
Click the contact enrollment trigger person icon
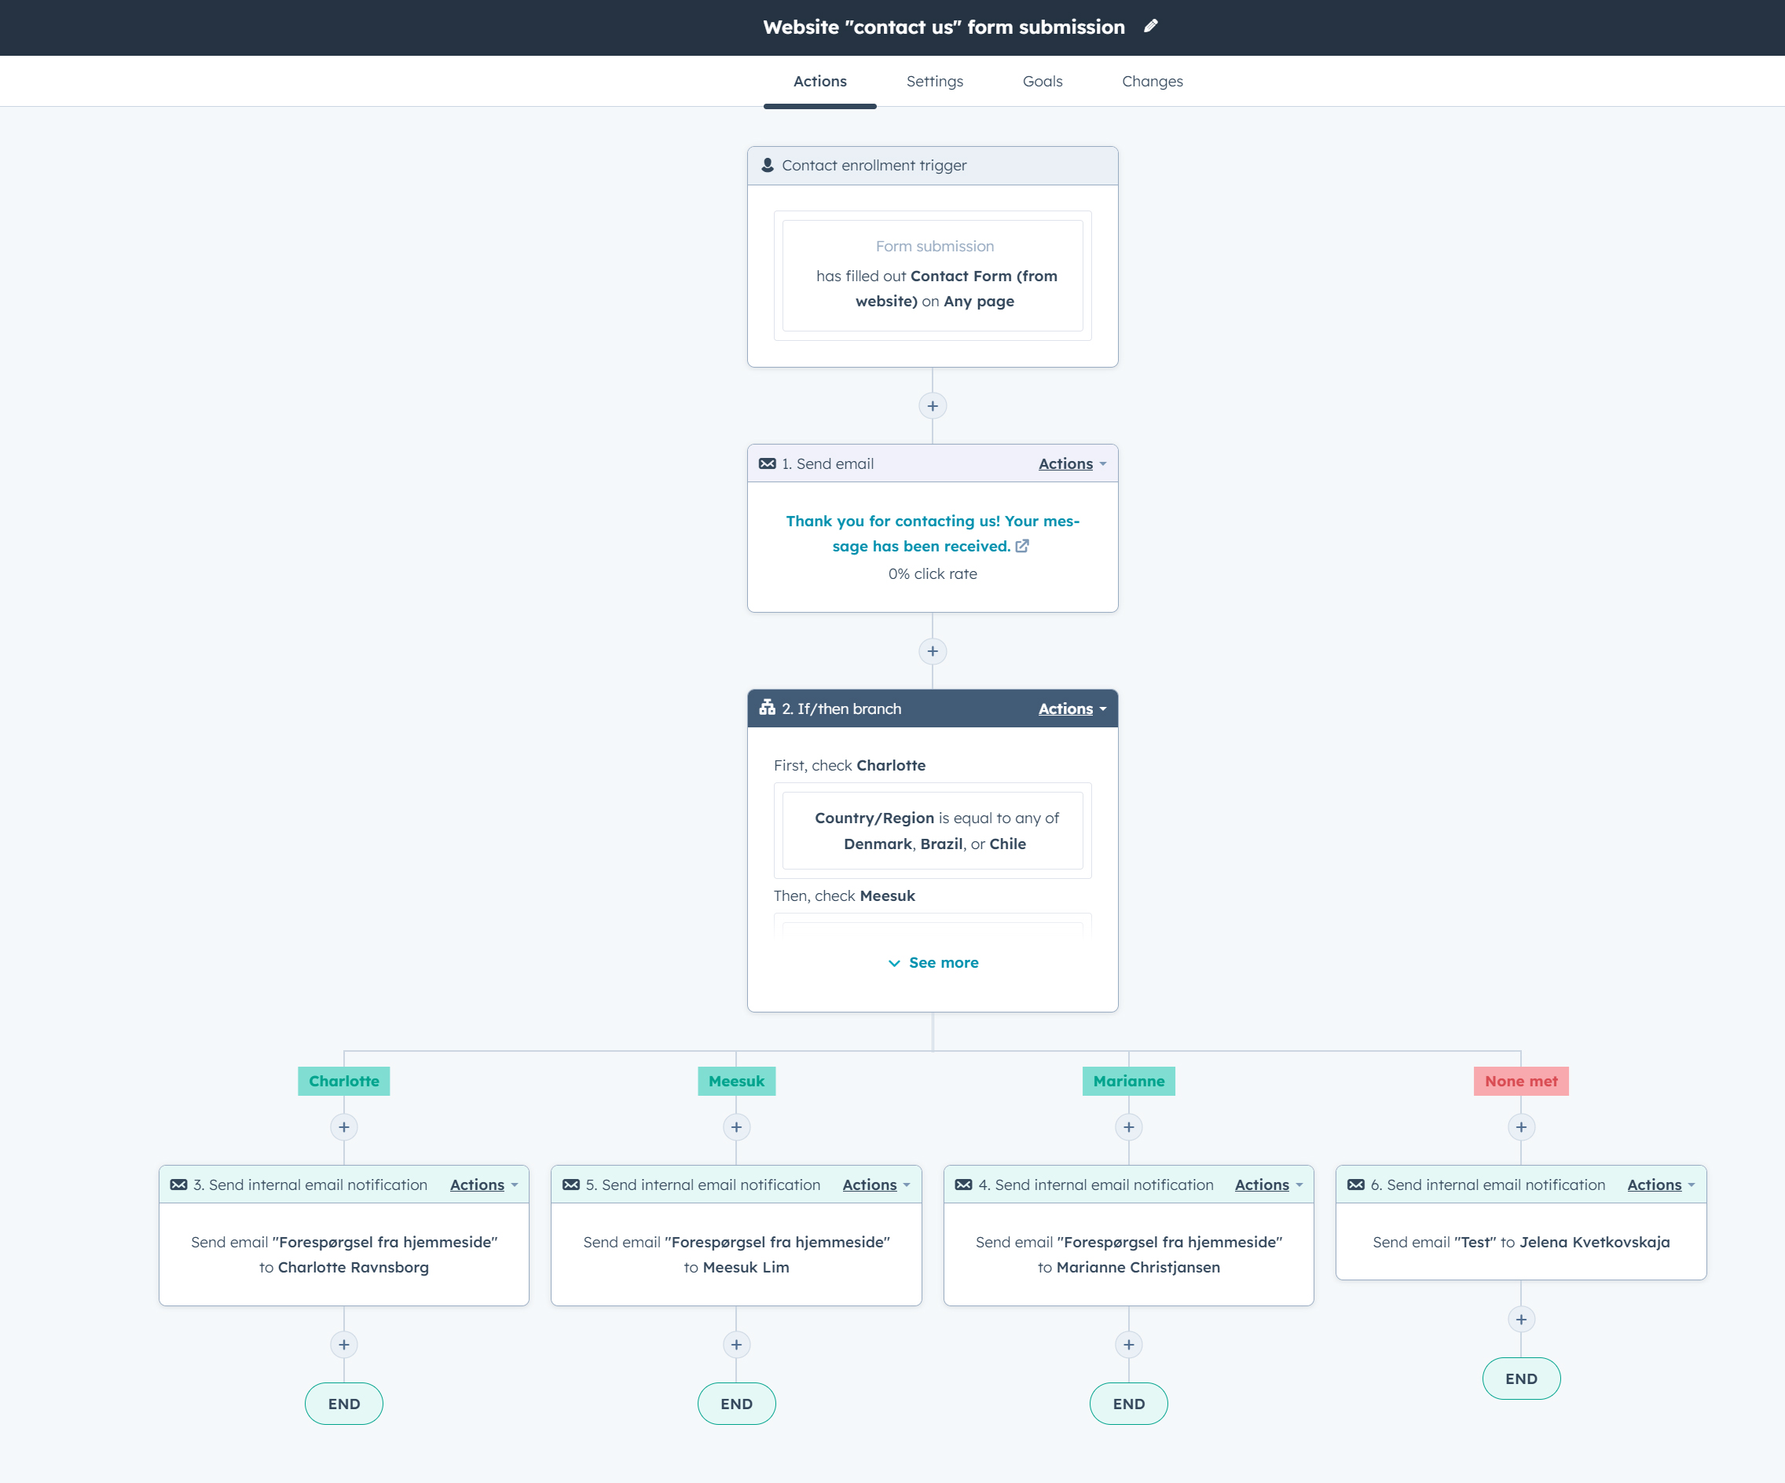point(767,165)
